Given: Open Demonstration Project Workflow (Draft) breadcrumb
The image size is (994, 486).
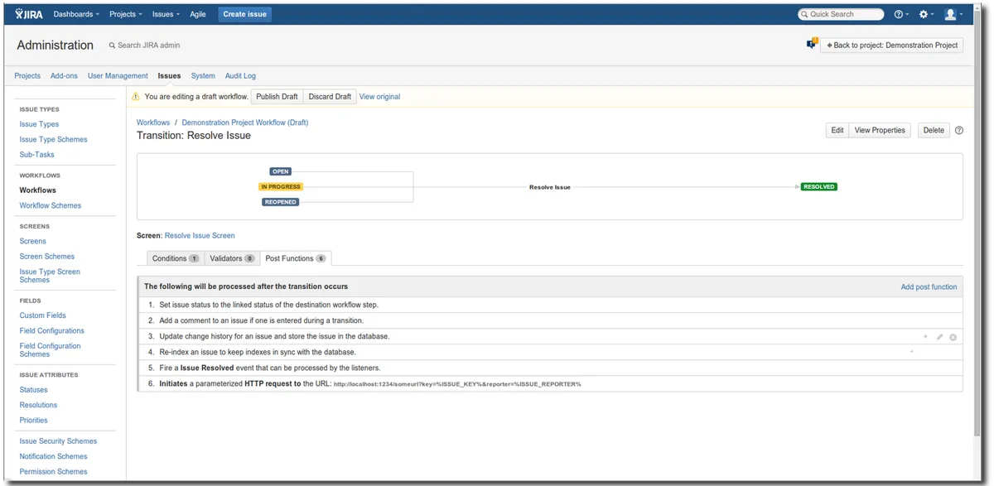Looking at the screenshot, I should point(245,123).
